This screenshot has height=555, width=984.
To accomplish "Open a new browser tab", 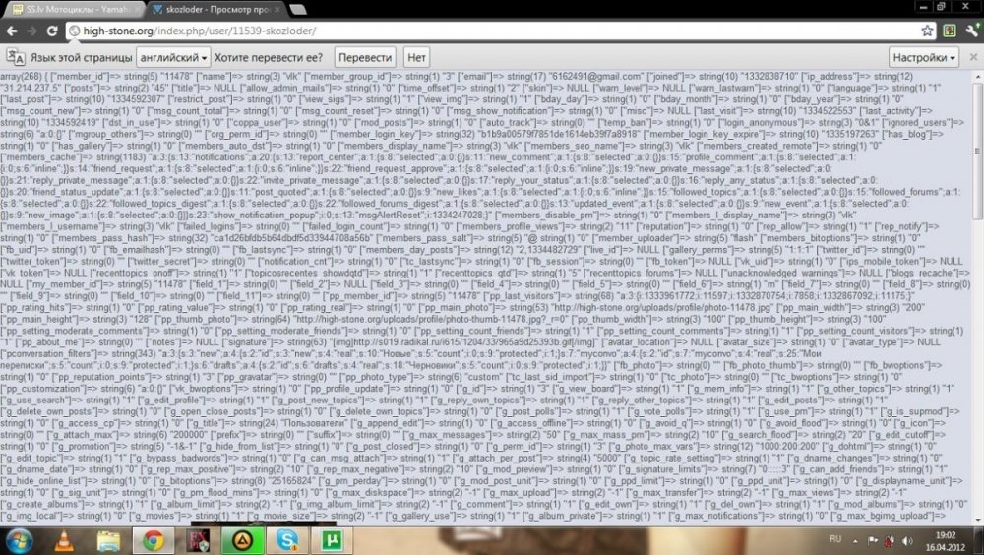I will click(299, 10).
